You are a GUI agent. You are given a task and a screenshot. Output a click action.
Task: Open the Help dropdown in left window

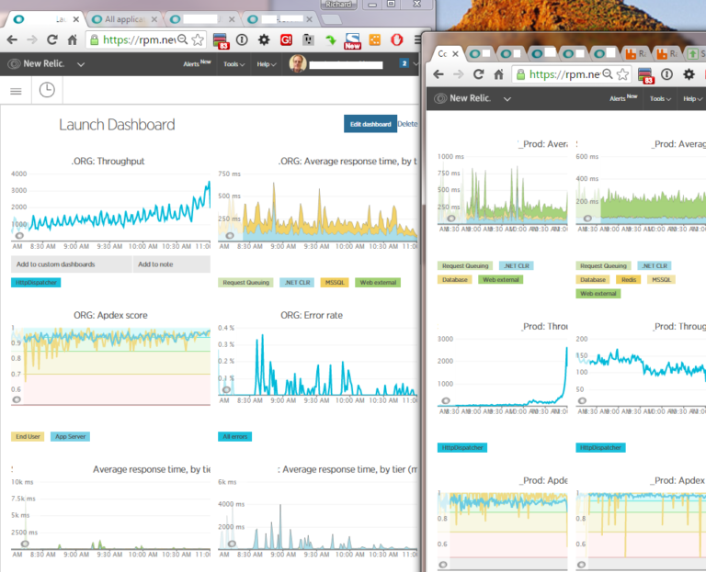[266, 64]
